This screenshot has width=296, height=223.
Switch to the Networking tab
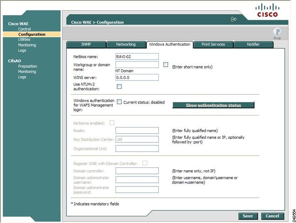[x=126, y=44]
